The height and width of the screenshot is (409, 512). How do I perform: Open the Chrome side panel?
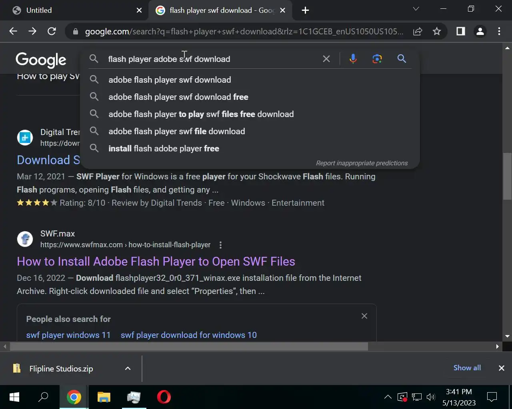click(461, 31)
